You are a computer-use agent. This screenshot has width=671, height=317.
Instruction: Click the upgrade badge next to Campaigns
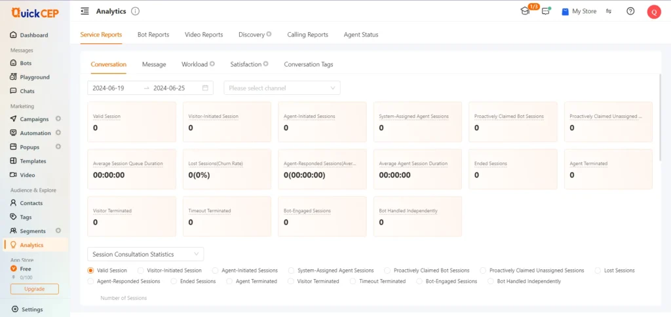pyautogui.click(x=58, y=119)
